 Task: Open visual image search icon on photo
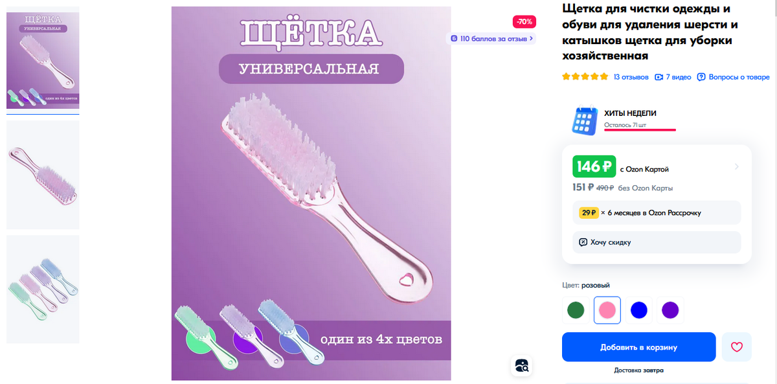(522, 365)
